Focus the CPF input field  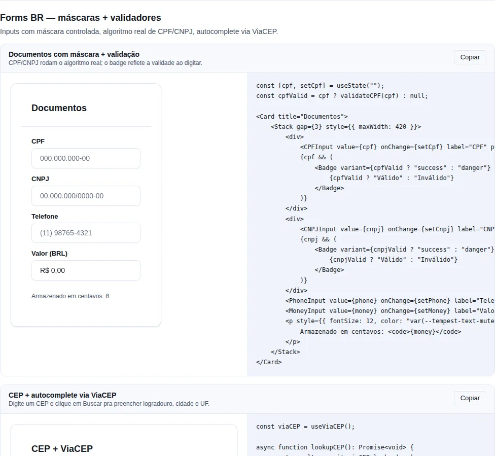(86, 158)
